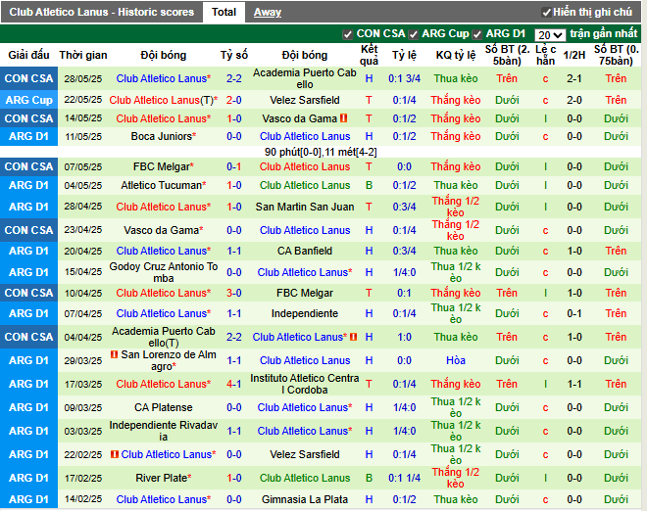Click the trận gần nhất label
Viewport: 647px width, 511px height.
(604, 34)
